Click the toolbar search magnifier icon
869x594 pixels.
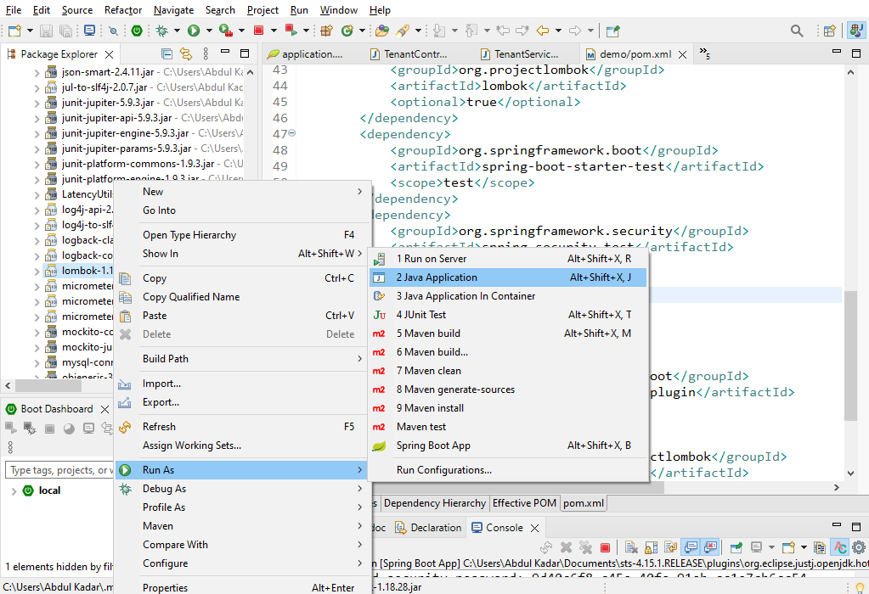(797, 31)
